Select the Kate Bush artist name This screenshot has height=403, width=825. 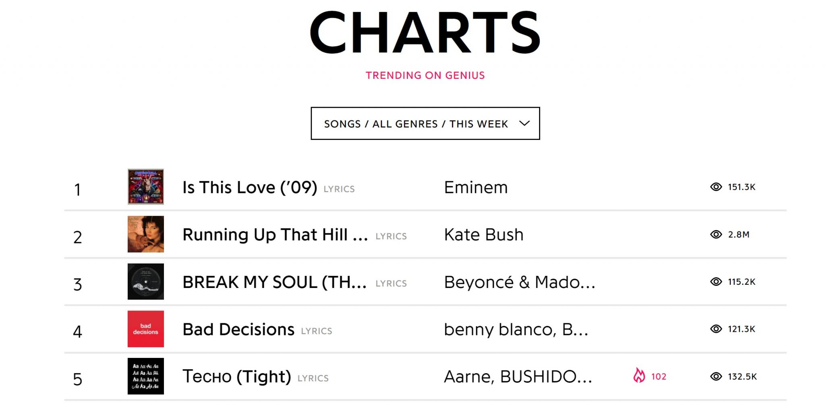coord(483,235)
